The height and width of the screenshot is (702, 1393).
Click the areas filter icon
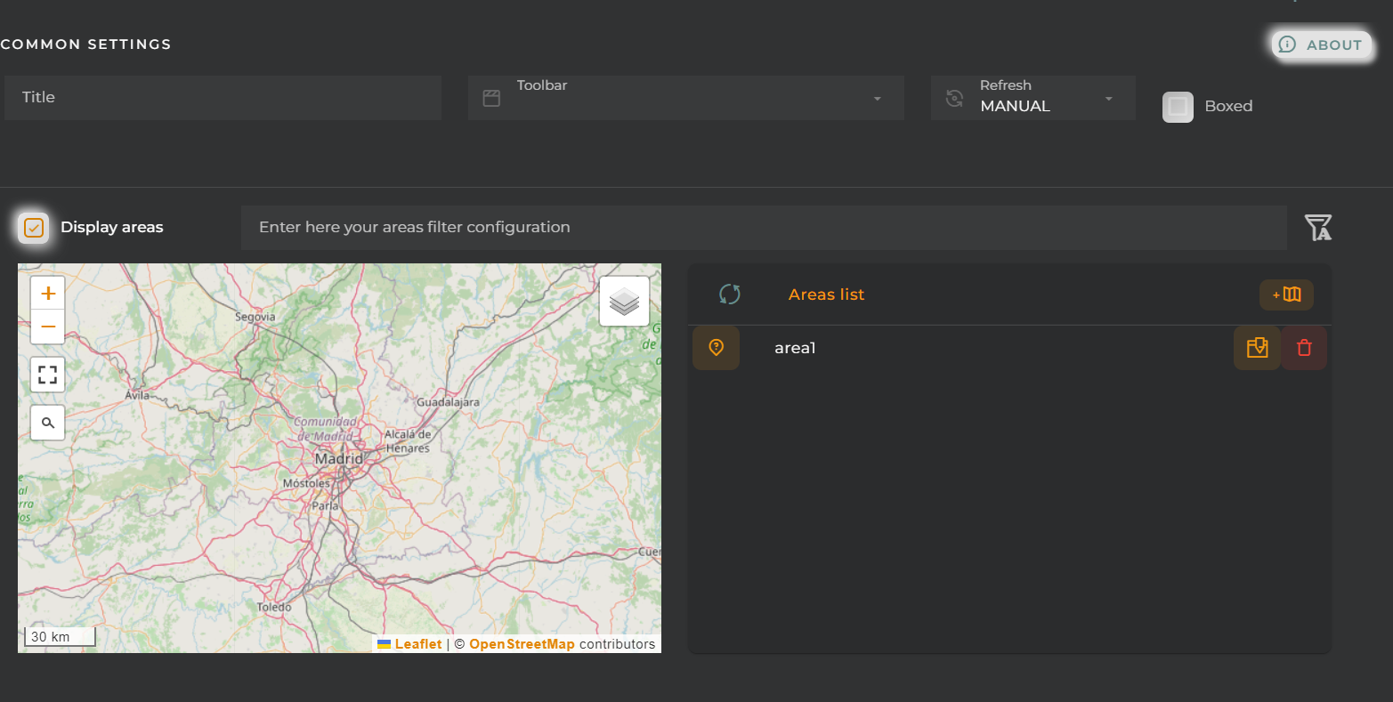[1317, 228]
